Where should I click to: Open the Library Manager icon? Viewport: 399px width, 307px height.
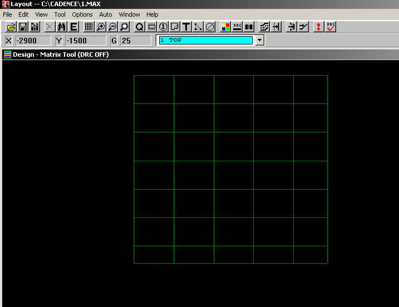pyautogui.click(x=35, y=27)
